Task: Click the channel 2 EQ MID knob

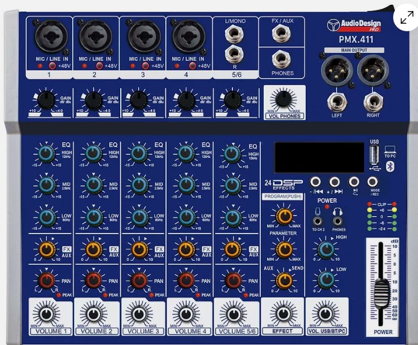Action: click(93, 185)
